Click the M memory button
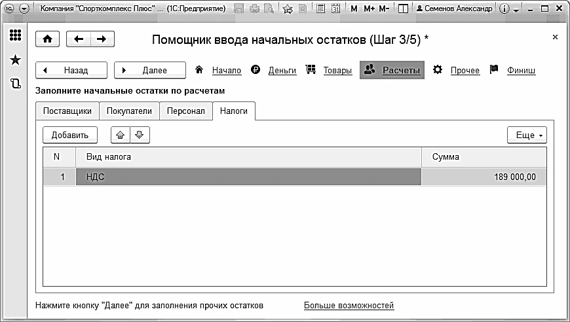Image resolution: width=570 pixels, height=322 pixels. point(354,9)
